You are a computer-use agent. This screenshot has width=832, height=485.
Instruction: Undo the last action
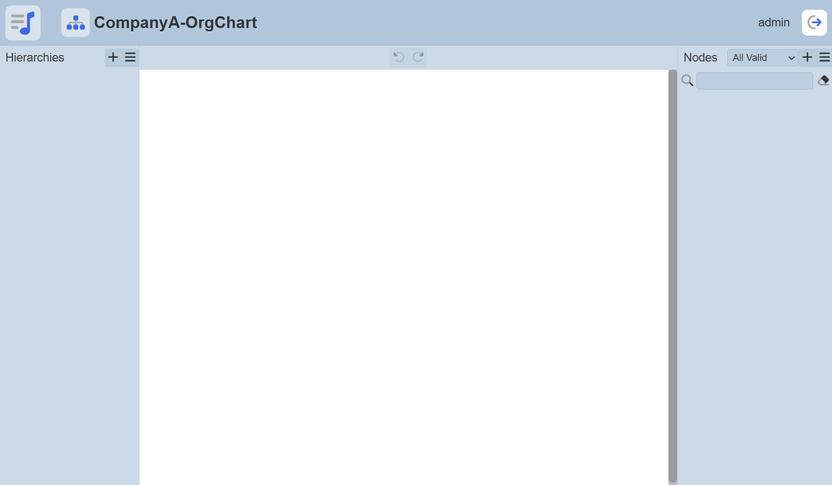[399, 57]
